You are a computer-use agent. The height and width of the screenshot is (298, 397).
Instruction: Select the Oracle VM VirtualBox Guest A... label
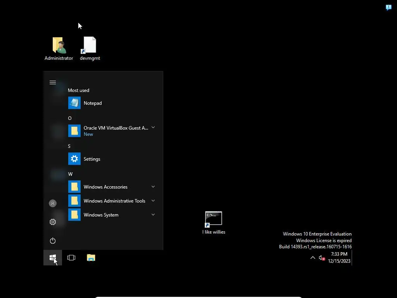[116, 128]
